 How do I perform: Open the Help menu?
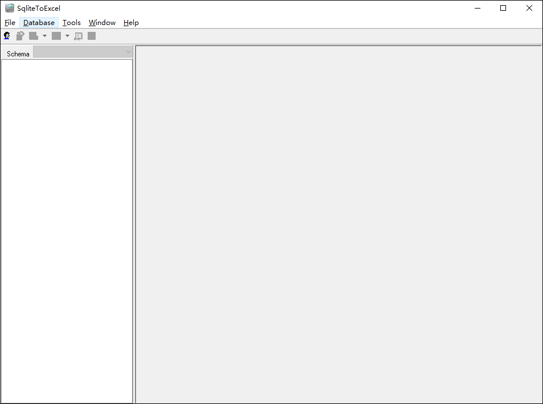click(130, 22)
